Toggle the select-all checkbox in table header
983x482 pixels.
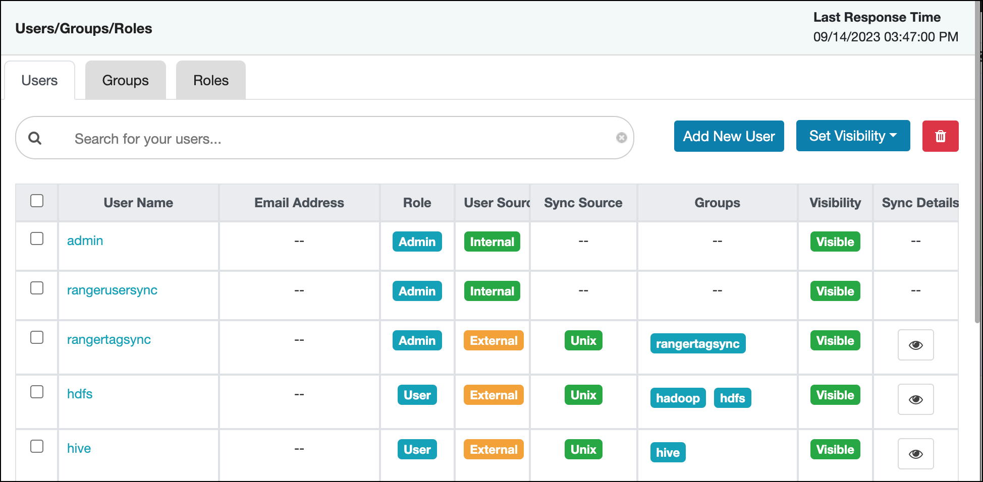(37, 201)
